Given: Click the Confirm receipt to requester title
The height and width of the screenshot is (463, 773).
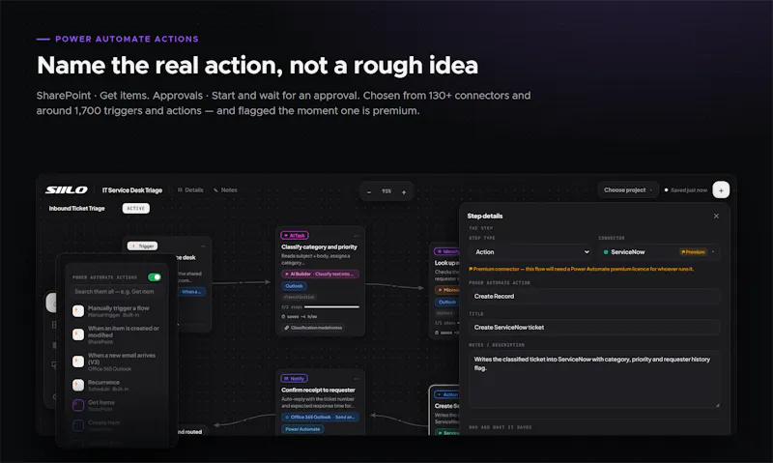Looking at the screenshot, I should 318,391.
